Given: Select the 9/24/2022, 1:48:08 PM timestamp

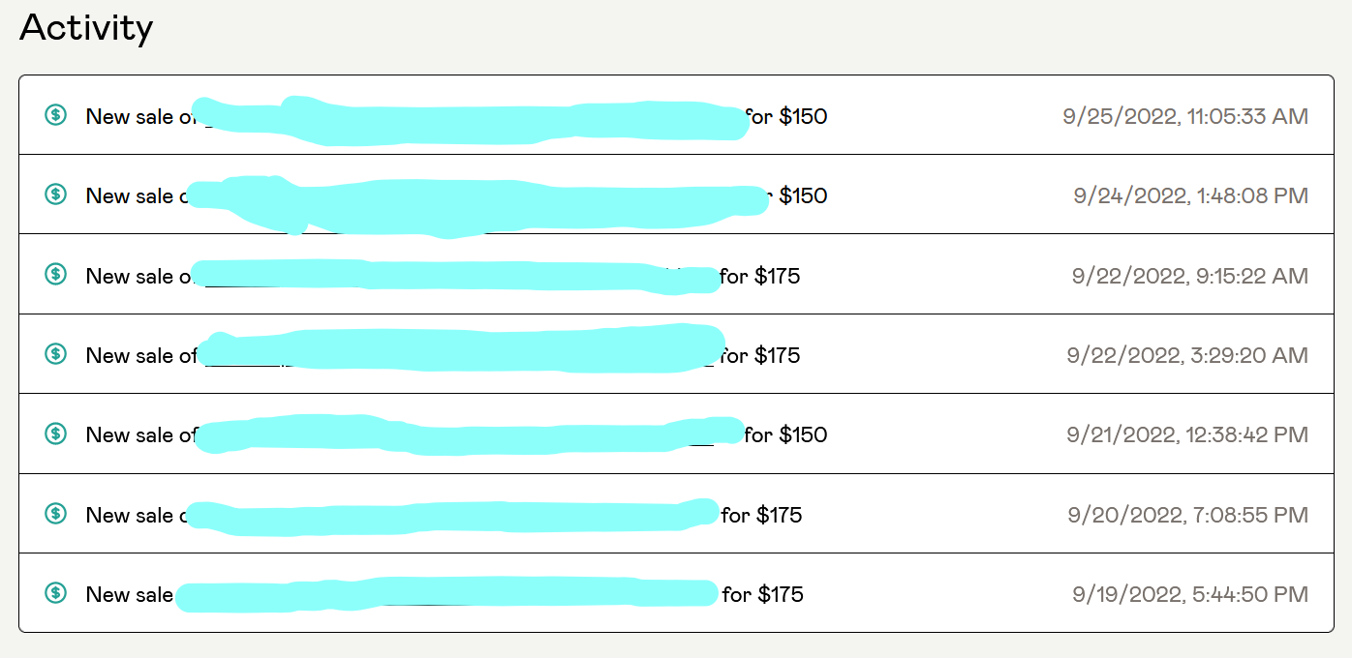Looking at the screenshot, I should 1190,196.
